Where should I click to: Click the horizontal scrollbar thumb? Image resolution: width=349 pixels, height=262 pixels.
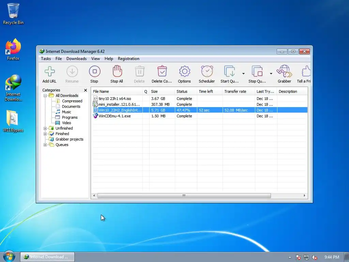click(x=184, y=195)
